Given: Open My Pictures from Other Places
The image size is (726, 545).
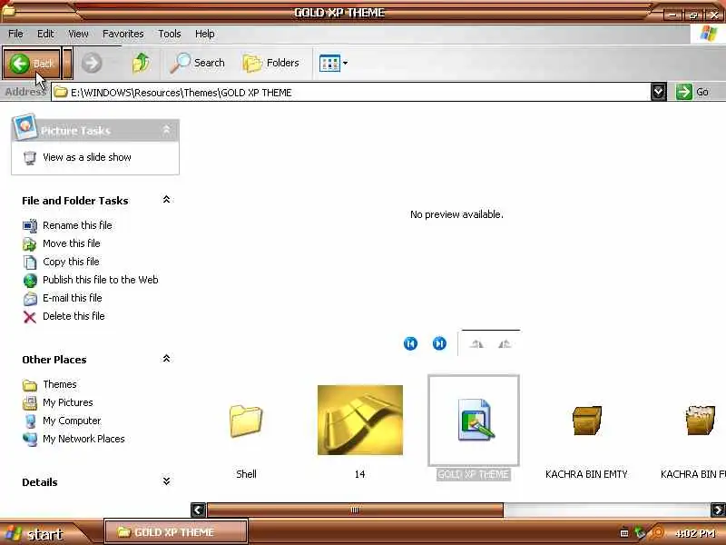Looking at the screenshot, I should (x=67, y=402).
